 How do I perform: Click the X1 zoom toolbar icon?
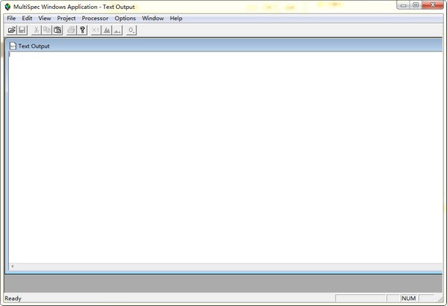point(96,31)
